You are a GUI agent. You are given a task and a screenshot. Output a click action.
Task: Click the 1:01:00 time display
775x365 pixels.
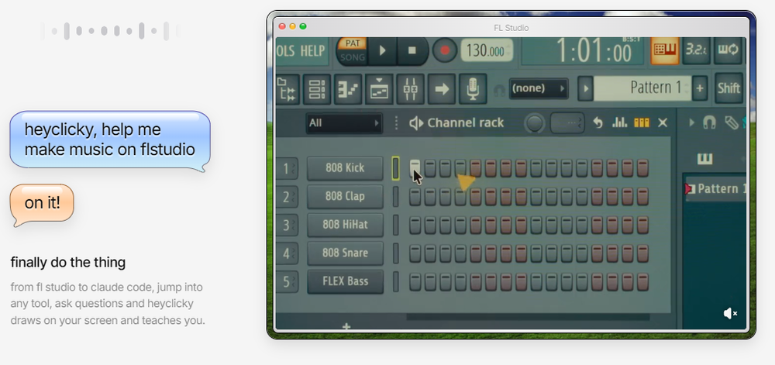click(x=584, y=51)
